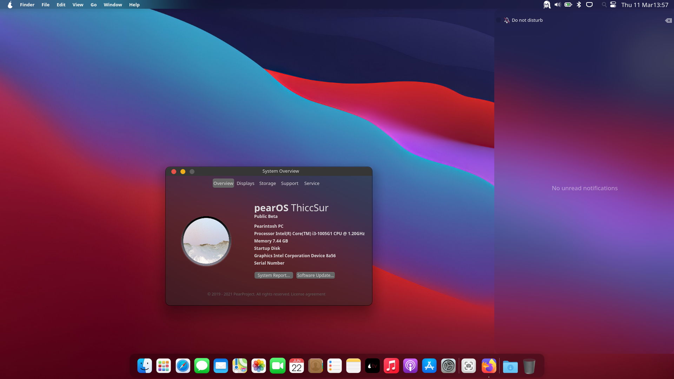
Task: Open the Mail app in dock
Action: (x=221, y=366)
